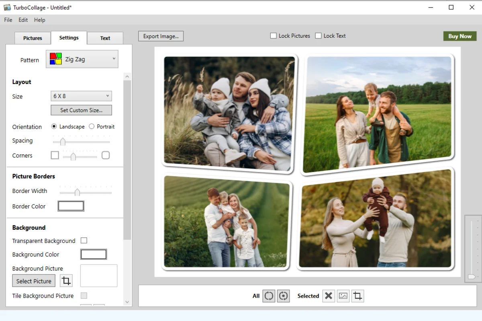Click the Export Image button
The width and height of the screenshot is (482, 321).
coord(161,36)
